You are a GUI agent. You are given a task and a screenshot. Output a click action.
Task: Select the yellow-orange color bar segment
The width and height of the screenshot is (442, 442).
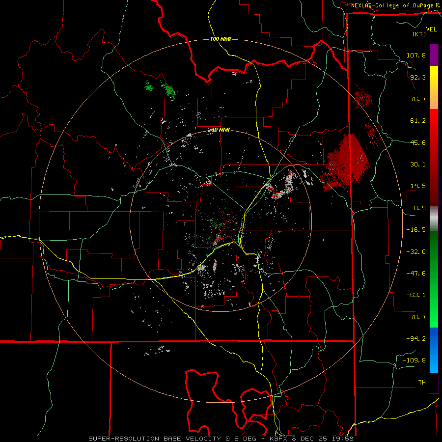(434, 88)
